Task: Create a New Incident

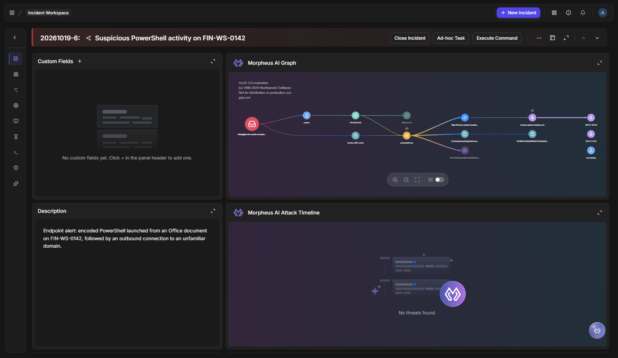Action: pos(518,13)
